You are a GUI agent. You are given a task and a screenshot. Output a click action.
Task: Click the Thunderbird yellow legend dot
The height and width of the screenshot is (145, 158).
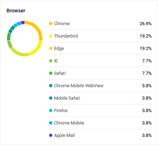pyautogui.click(x=51, y=36)
